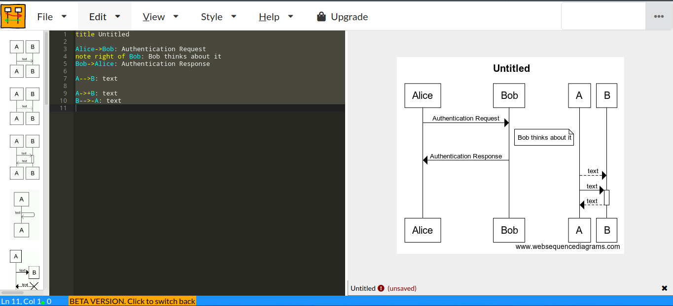Viewport: 673px width, 306px height.
Task: Click the template sidebar vertical scrollbar
Action: pos(46,67)
